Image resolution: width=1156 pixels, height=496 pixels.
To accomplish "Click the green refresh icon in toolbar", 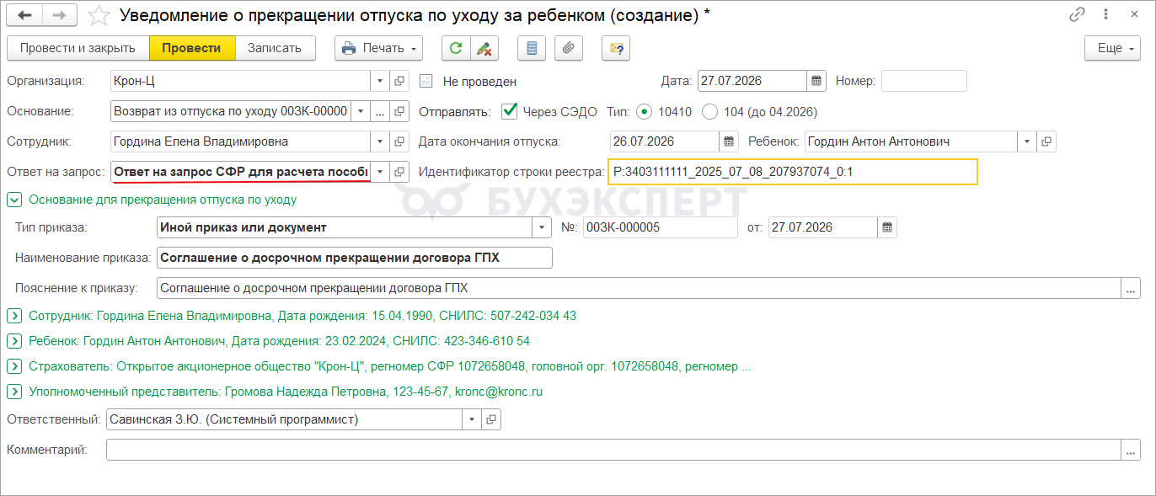I will pos(456,48).
